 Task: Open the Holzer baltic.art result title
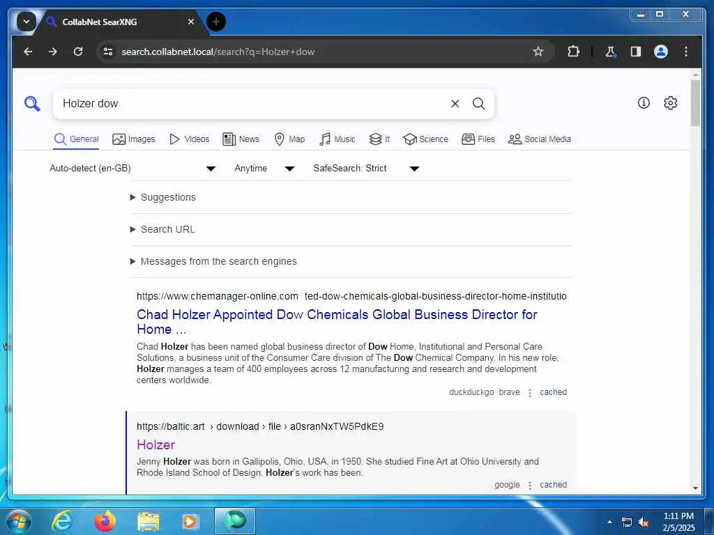pos(155,445)
